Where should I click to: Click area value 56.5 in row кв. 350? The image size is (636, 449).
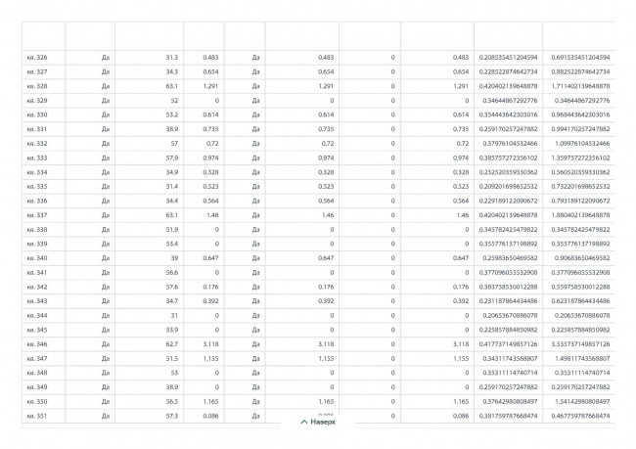tap(172, 401)
